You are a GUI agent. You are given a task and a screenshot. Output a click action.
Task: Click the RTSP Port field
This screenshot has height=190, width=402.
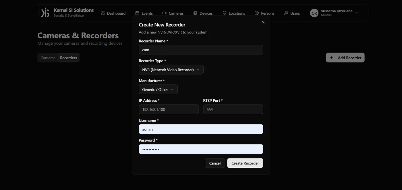pos(233,109)
